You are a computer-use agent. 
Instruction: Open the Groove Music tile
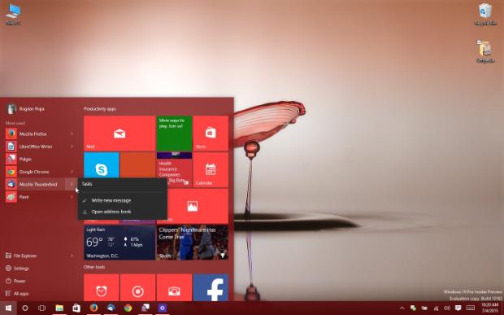point(137,287)
